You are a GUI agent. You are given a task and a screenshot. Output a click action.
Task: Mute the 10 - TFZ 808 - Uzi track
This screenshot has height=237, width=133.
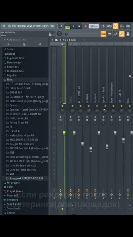click(x=81, y=106)
